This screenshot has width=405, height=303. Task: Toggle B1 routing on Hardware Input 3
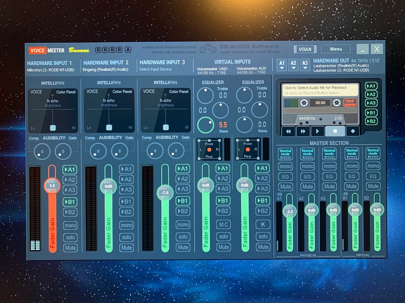click(x=183, y=201)
